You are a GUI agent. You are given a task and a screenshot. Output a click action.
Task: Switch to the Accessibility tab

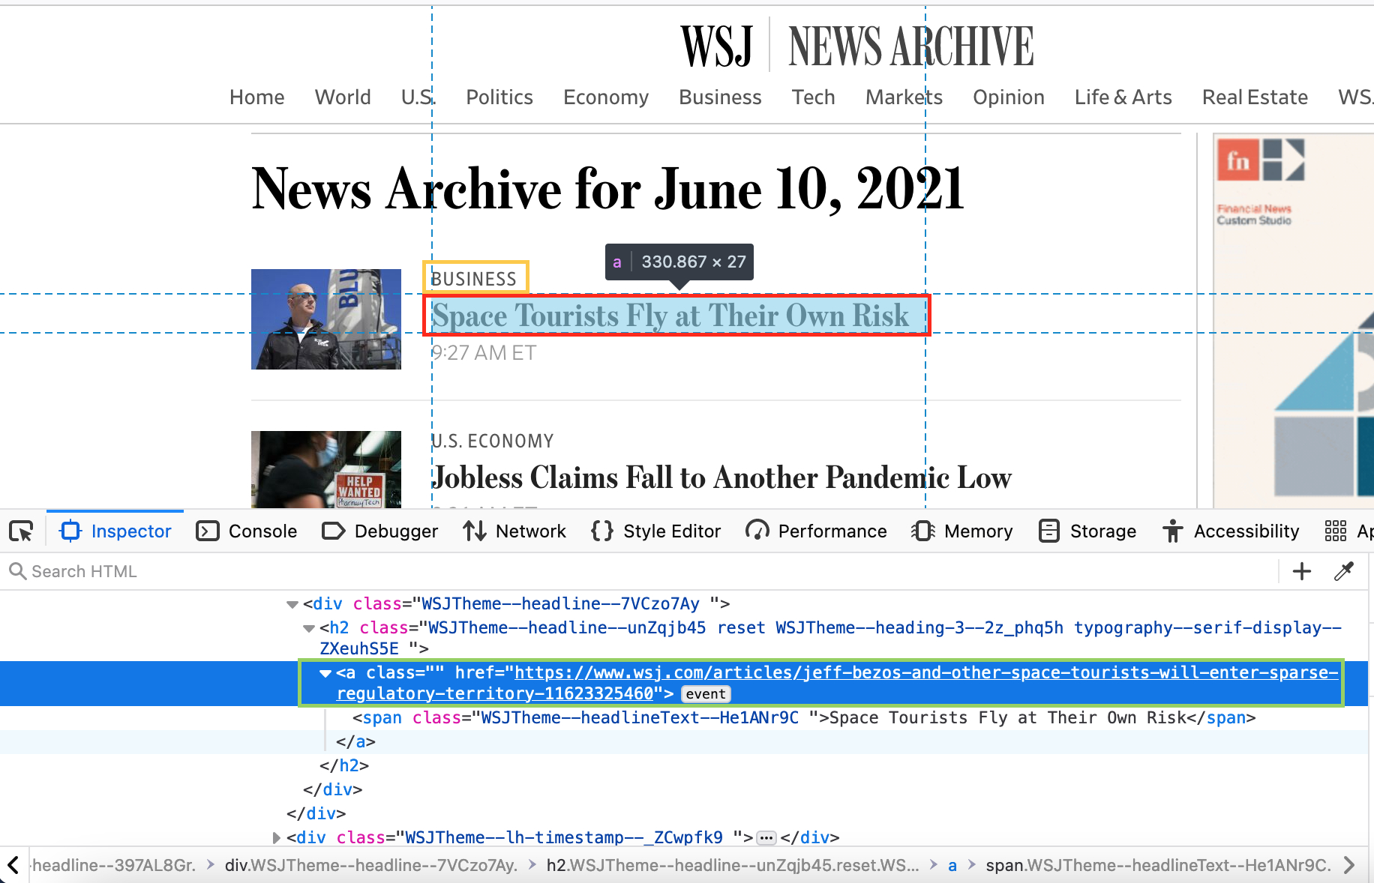coord(1231,531)
